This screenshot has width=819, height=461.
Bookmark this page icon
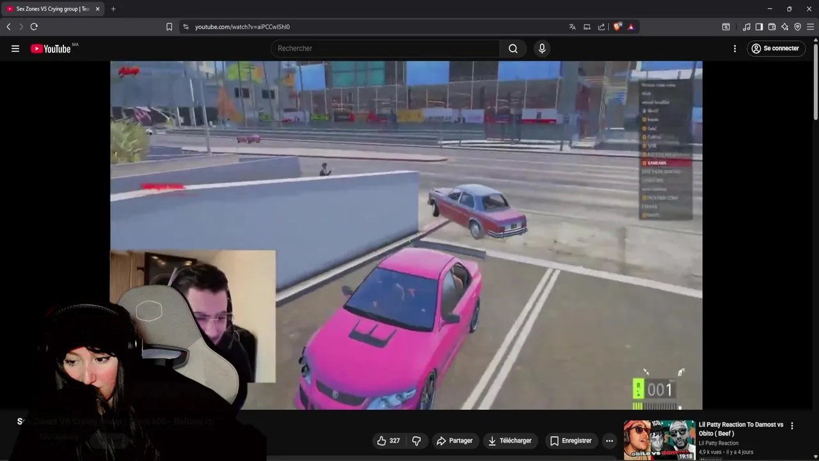coord(169,27)
